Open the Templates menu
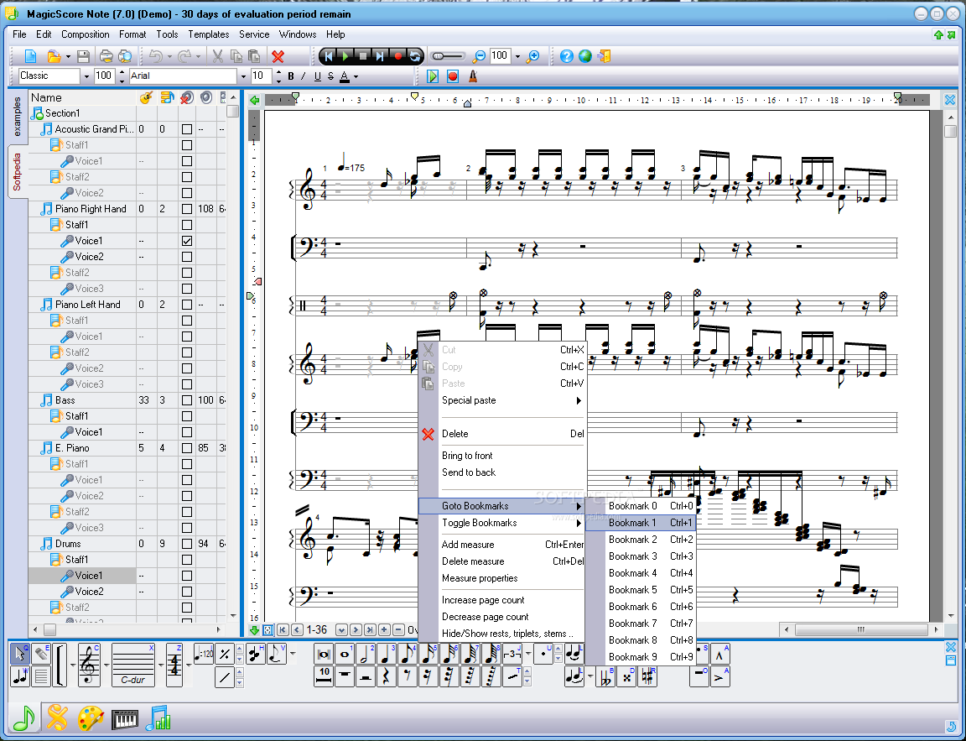 (x=208, y=34)
